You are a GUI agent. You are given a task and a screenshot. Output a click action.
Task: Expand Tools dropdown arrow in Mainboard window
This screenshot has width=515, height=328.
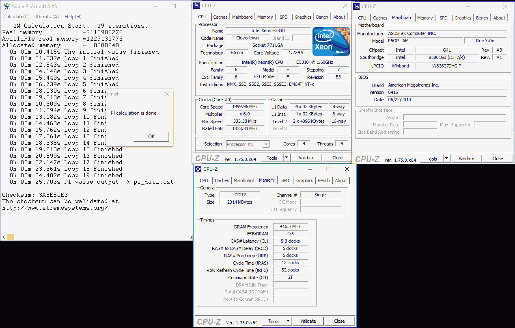point(446,159)
